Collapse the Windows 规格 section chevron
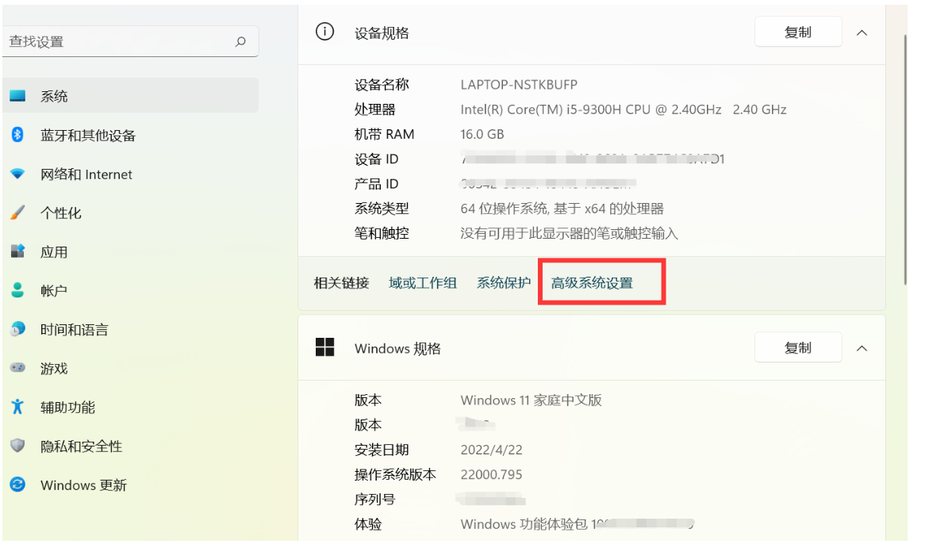 [x=862, y=349]
